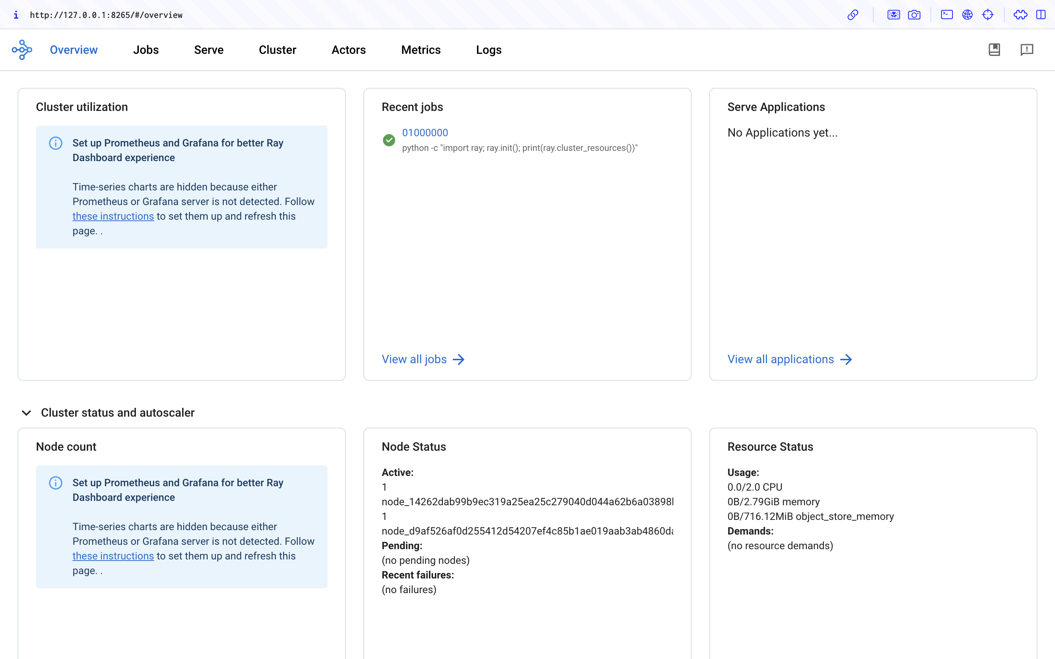
Task: Click '(no resource demands)' text
Action: pyautogui.click(x=780, y=546)
